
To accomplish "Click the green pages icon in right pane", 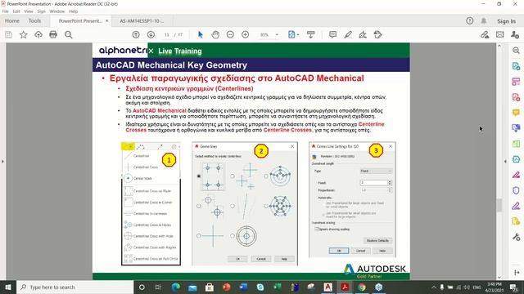I will [x=516, y=144].
